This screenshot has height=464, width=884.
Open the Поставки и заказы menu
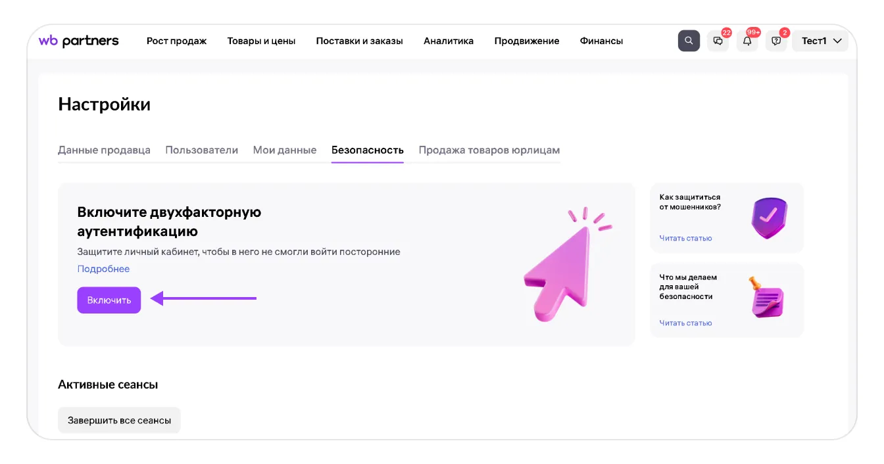click(x=359, y=41)
